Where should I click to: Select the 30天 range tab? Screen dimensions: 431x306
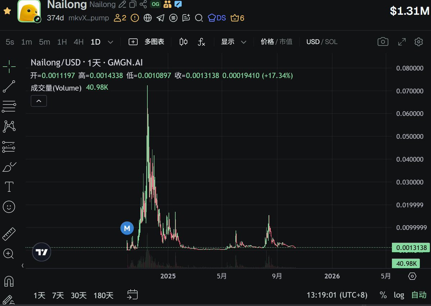coord(78,295)
